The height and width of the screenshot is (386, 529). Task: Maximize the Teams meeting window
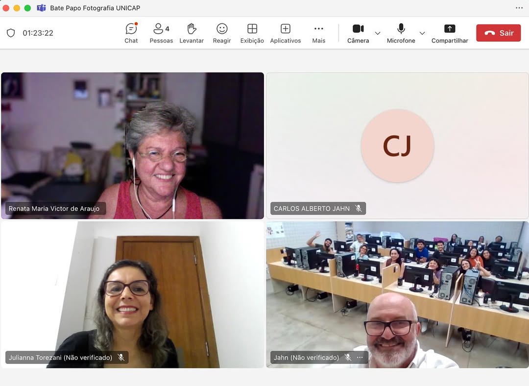[x=27, y=8]
